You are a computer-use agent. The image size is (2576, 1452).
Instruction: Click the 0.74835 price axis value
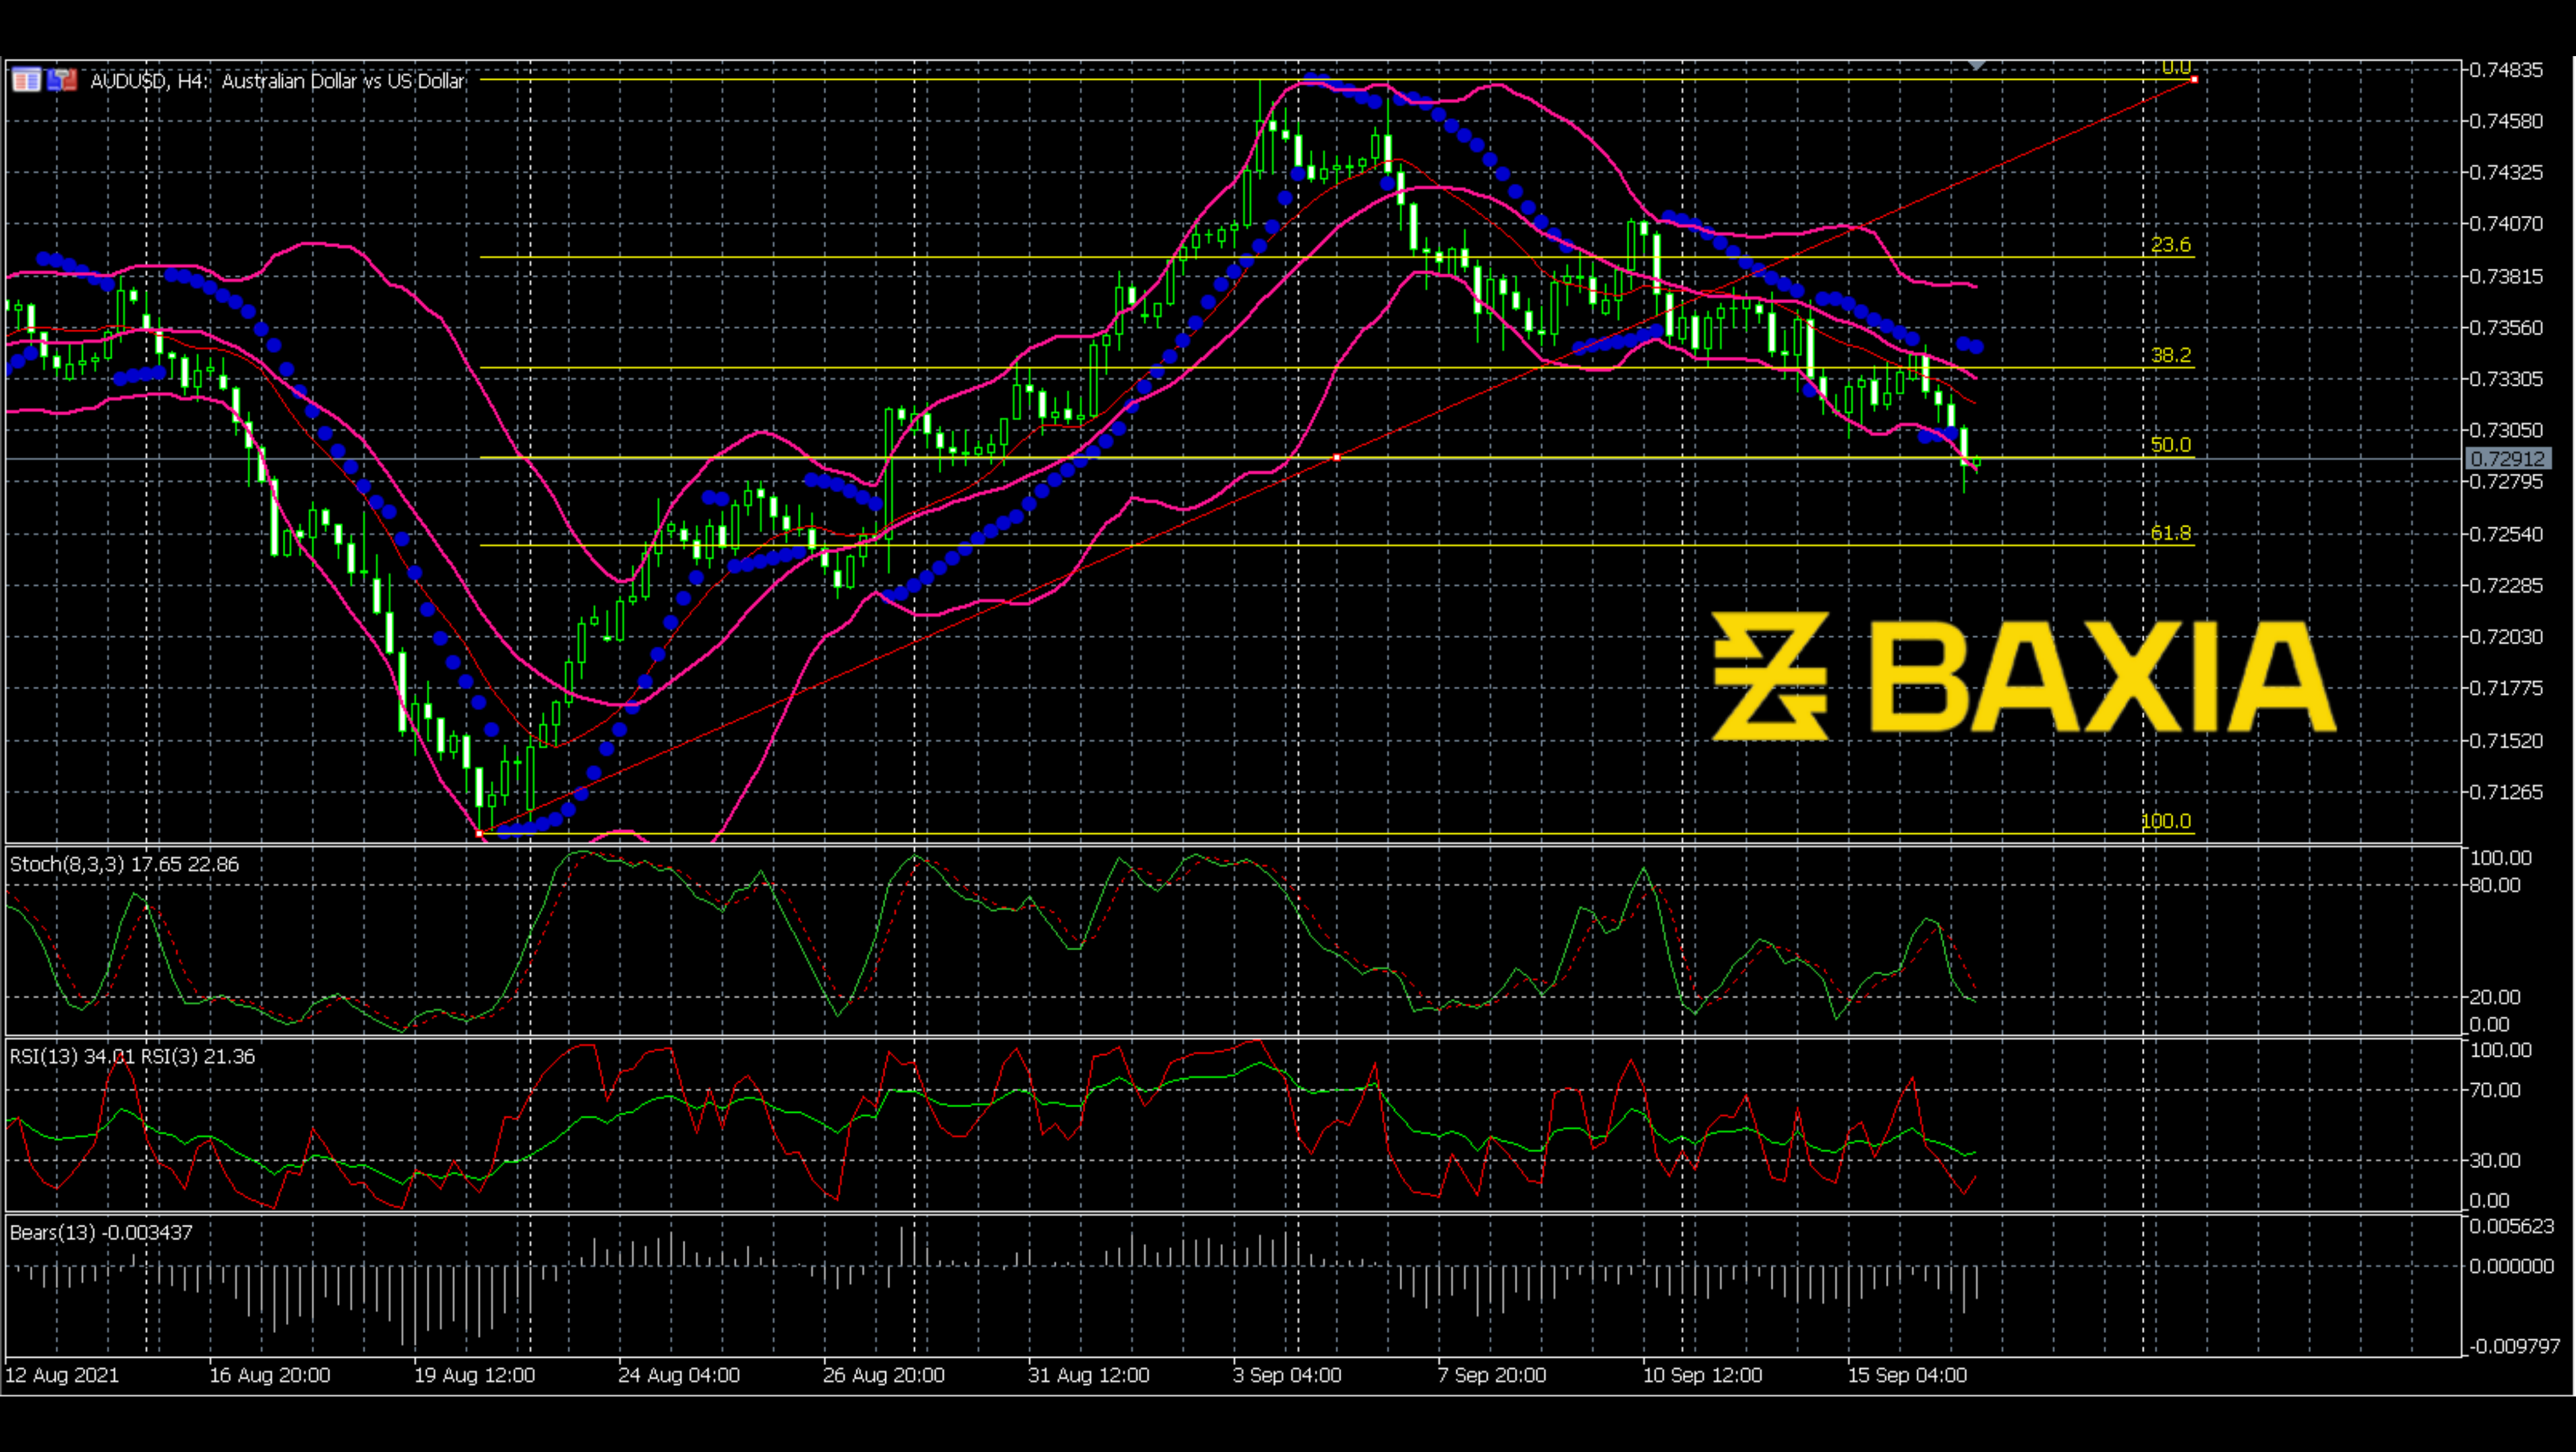point(2510,71)
